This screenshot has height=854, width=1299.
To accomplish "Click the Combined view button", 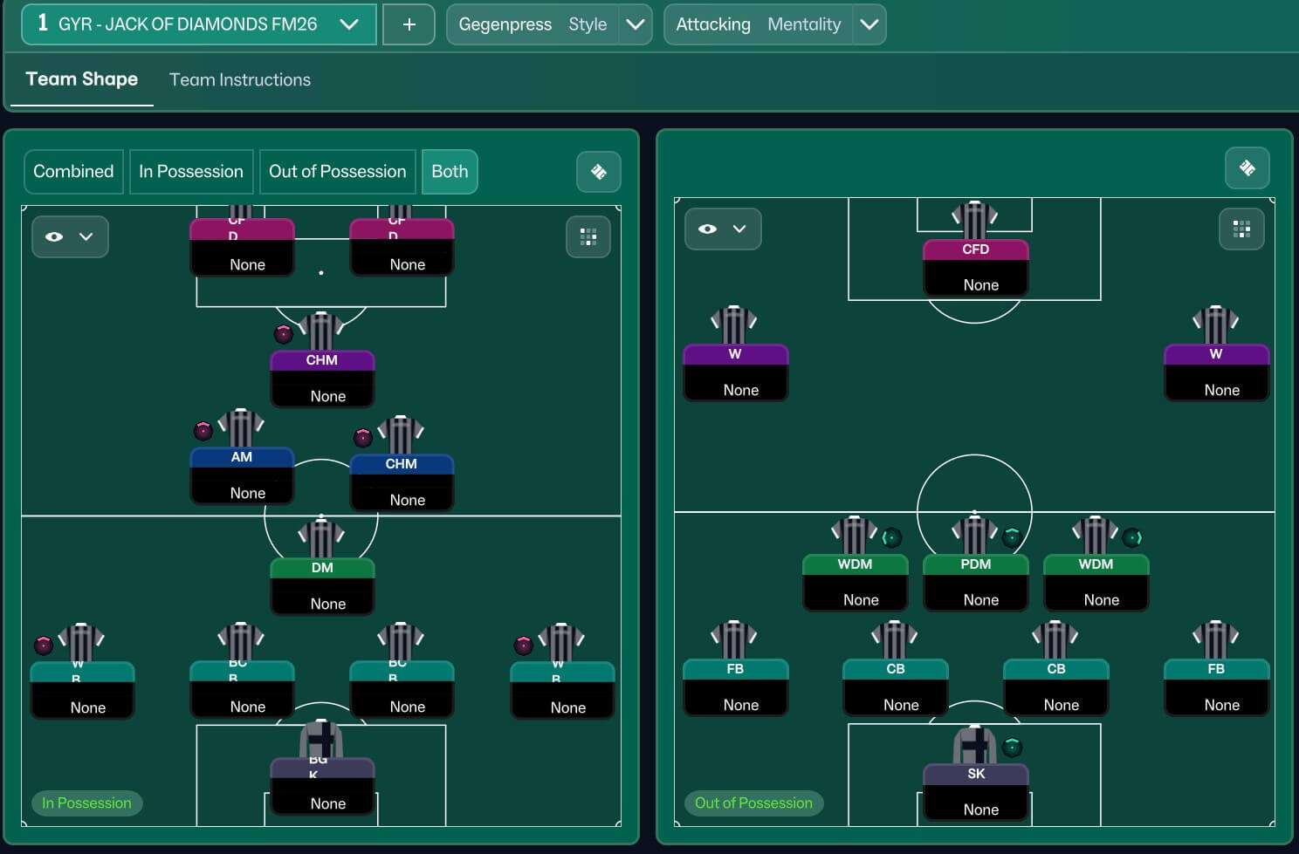I will coord(73,172).
